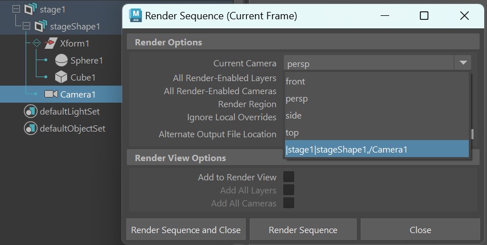Open the Current Camera dropdown arrow

(463, 64)
